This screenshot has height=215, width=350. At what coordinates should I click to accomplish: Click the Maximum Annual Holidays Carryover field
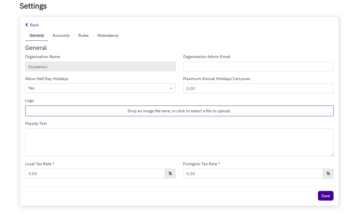click(258, 89)
